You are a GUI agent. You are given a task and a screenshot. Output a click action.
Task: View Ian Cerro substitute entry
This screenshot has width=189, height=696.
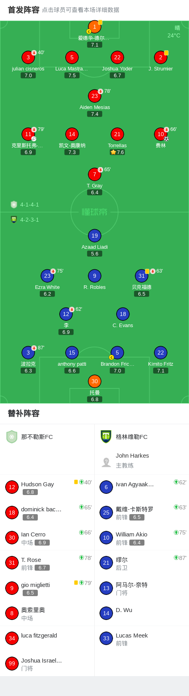(47, 538)
